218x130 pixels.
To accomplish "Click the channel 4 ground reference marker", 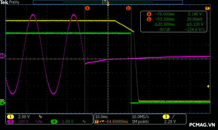I will [x=2, y=103].
